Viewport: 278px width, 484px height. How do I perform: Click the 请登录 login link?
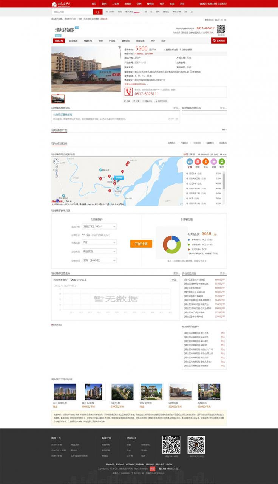pyautogui.click(x=203, y=3)
